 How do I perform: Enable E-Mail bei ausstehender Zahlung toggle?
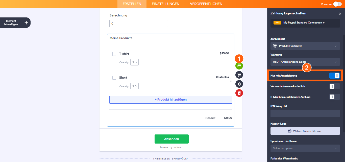(335, 97)
